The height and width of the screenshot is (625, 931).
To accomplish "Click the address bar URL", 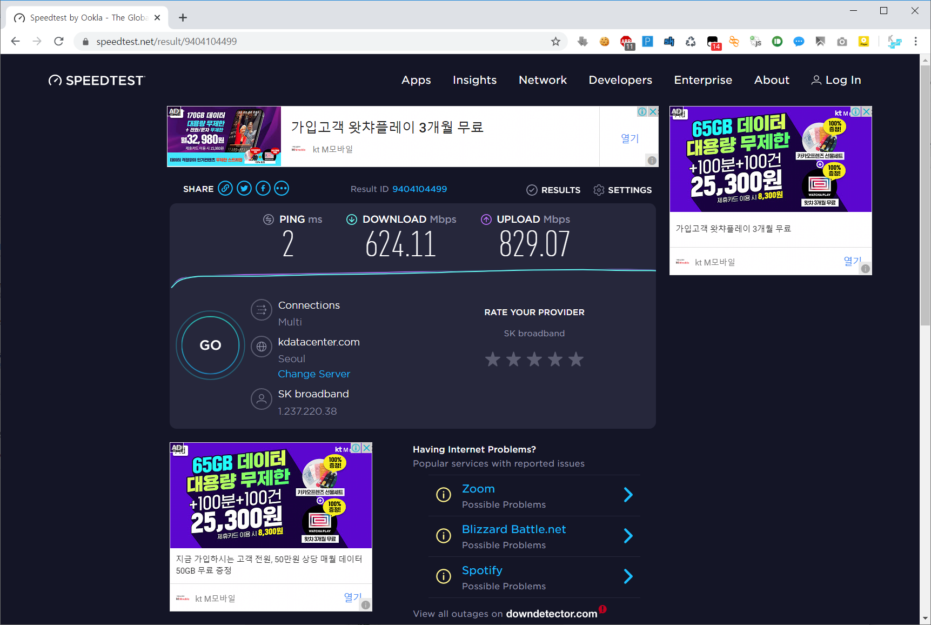I will pyautogui.click(x=166, y=42).
